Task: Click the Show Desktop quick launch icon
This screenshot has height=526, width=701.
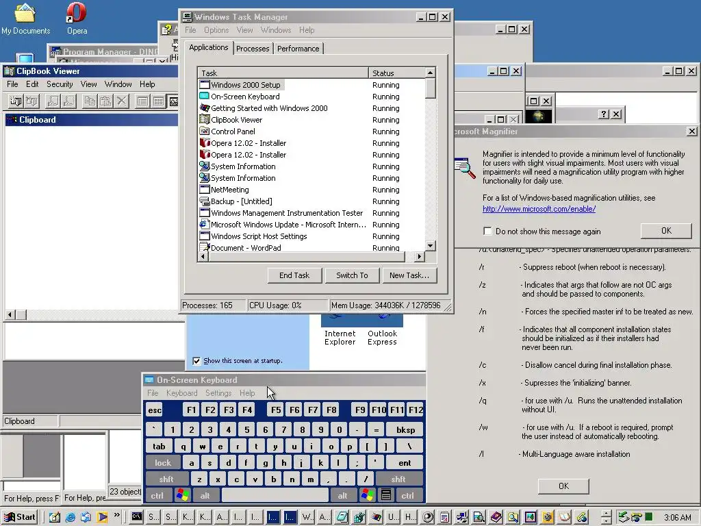Action: pos(55,517)
